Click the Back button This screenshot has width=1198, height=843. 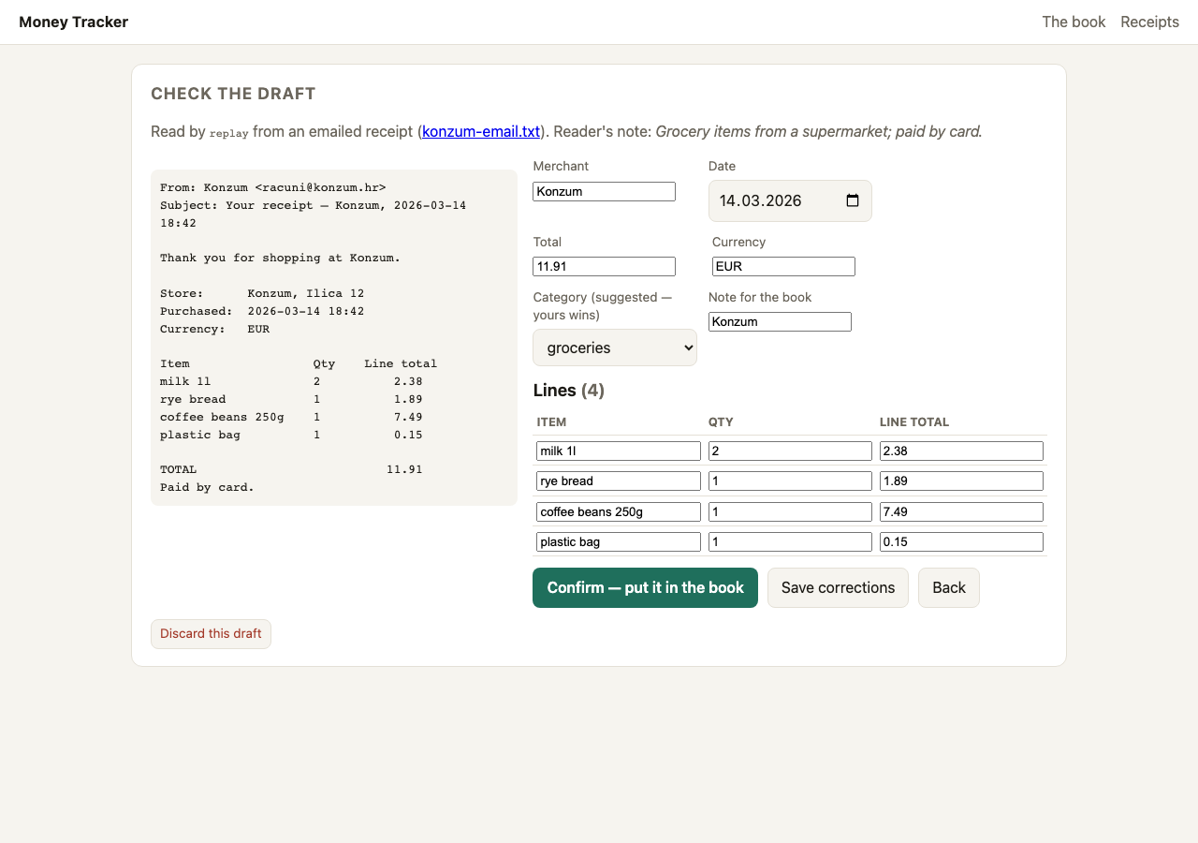click(x=948, y=587)
